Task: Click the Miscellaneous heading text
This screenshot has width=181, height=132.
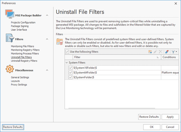Action: (24, 70)
